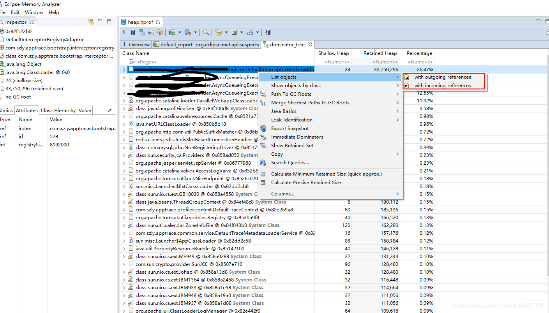Switch to the Value tab in Inspector

click(85, 110)
